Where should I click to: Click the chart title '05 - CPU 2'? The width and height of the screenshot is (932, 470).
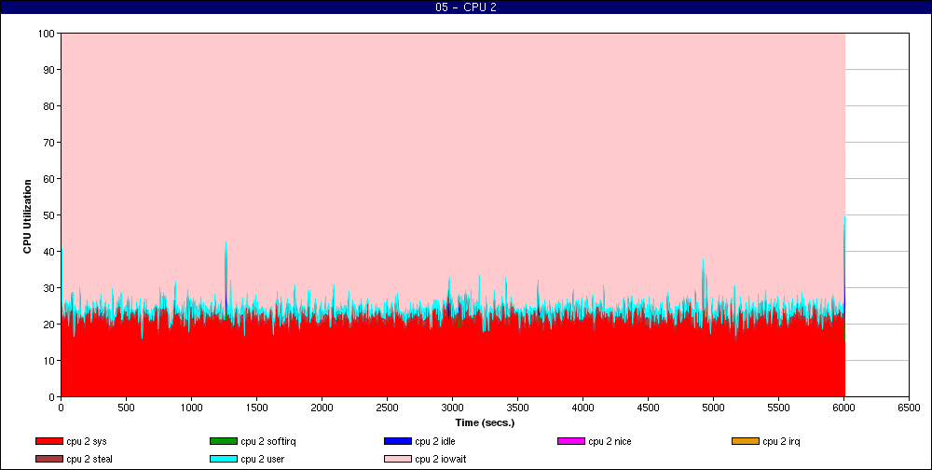tap(466, 7)
